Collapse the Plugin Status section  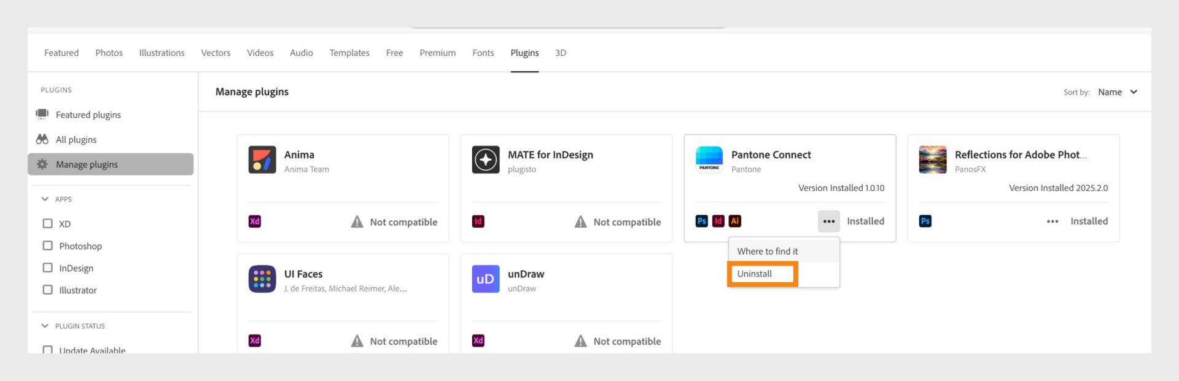(45, 326)
